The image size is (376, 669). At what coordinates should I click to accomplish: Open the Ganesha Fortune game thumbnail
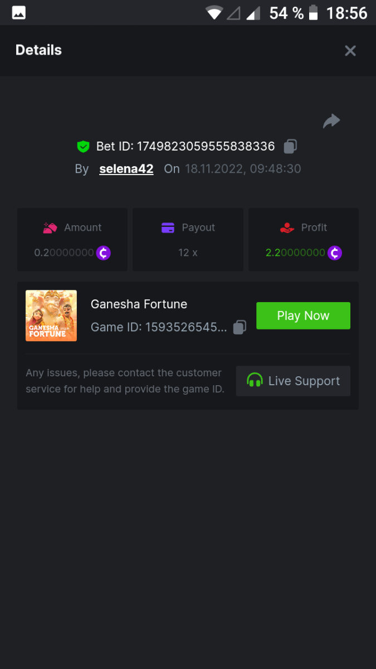[x=51, y=316]
